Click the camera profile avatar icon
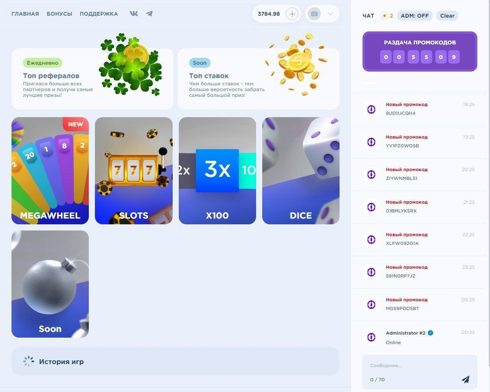 314,14
